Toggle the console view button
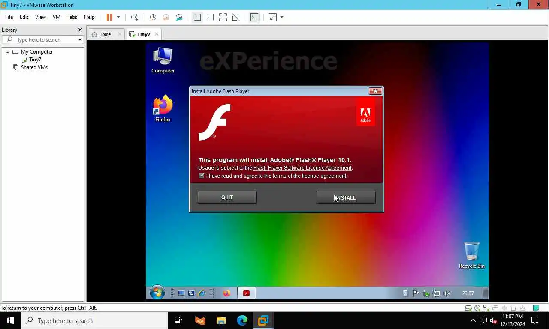 pos(254,17)
